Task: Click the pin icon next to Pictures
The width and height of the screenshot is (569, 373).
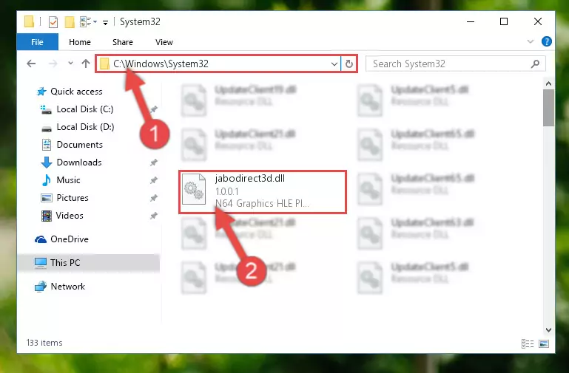Action: tap(154, 198)
